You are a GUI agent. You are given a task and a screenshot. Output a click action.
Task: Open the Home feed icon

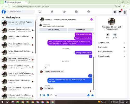(x=40, y=12)
